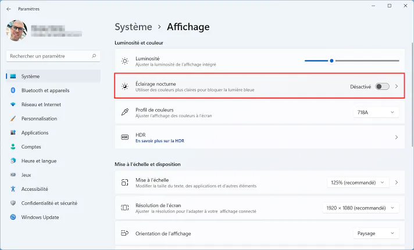Click the Mise à l'échelle icon
The image size is (414, 250).
pyautogui.click(x=125, y=182)
